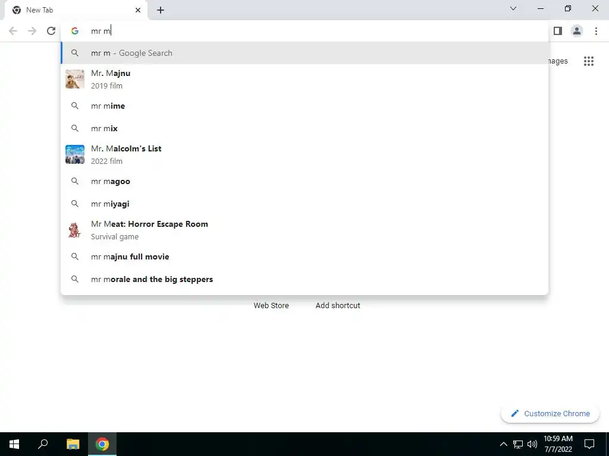Image resolution: width=609 pixels, height=456 pixels.
Task: Click the browser back arrow
Action: (x=13, y=31)
